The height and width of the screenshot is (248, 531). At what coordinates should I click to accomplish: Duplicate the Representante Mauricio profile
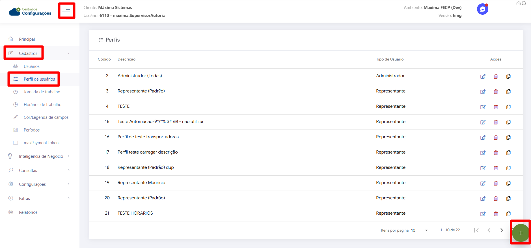pyautogui.click(x=508, y=183)
